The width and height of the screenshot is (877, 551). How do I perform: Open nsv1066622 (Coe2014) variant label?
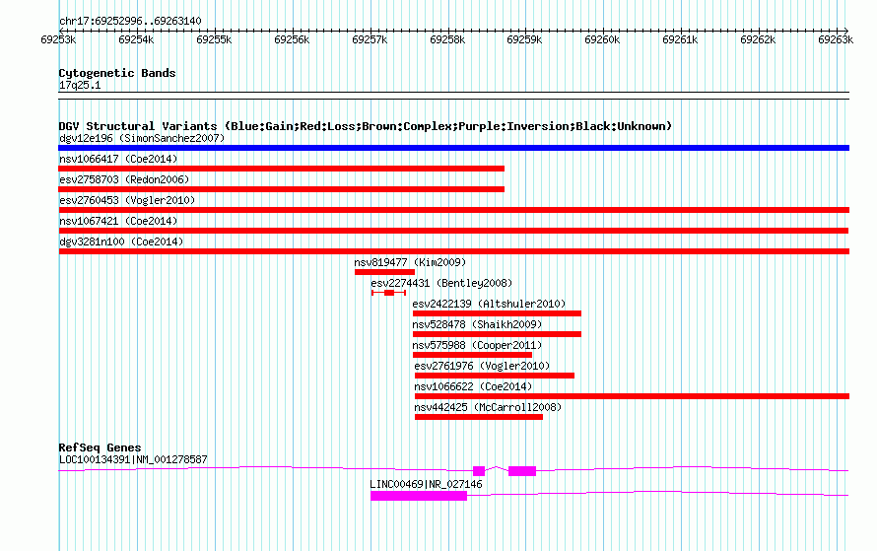click(473, 386)
